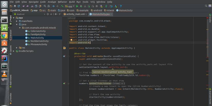Click the Synchronize refresh icon in toolbar
This screenshot has height=106, width=212.
(19, 6)
